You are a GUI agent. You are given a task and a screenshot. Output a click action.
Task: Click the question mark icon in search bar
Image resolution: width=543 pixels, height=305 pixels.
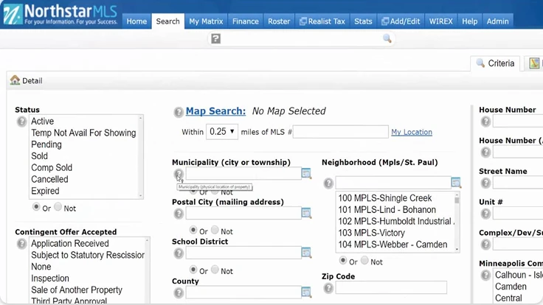coord(215,39)
